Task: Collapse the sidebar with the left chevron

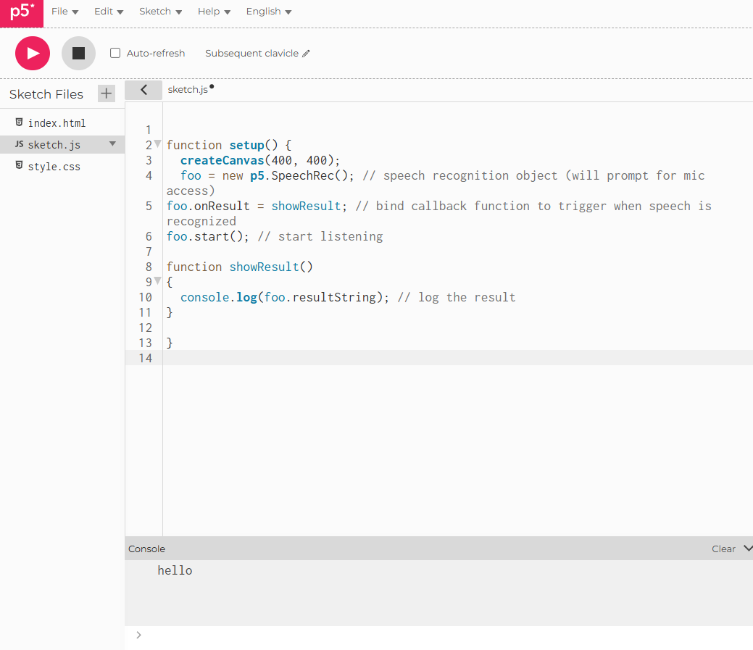Action: click(143, 90)
